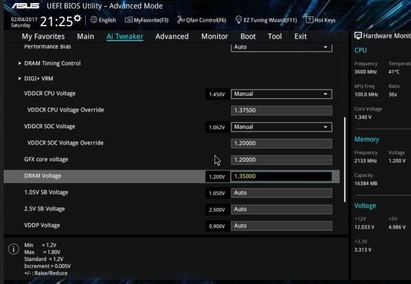
Task: Switch to the Boot tab
Action: [248, 37]
